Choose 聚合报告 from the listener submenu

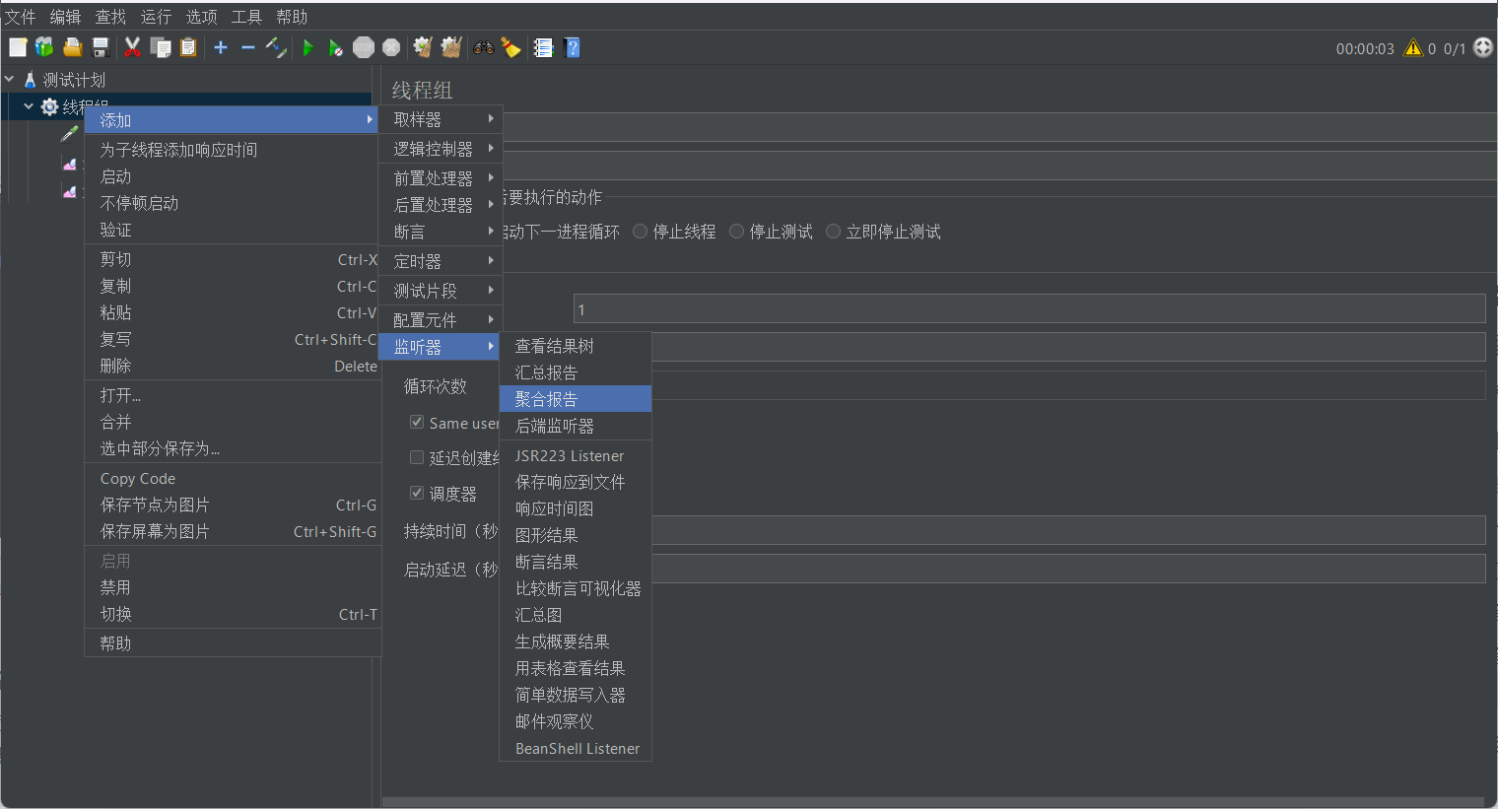pyautogui.click(x=576, y=399)
